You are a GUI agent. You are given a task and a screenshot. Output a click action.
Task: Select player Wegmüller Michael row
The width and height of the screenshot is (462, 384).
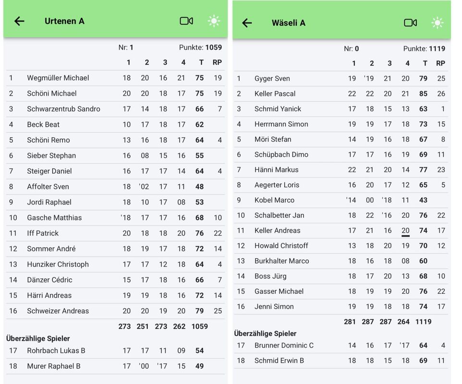pos(58,78)
